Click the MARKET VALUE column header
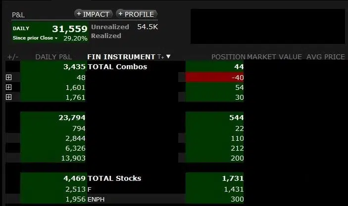348x206 pixels. (274, 57)
